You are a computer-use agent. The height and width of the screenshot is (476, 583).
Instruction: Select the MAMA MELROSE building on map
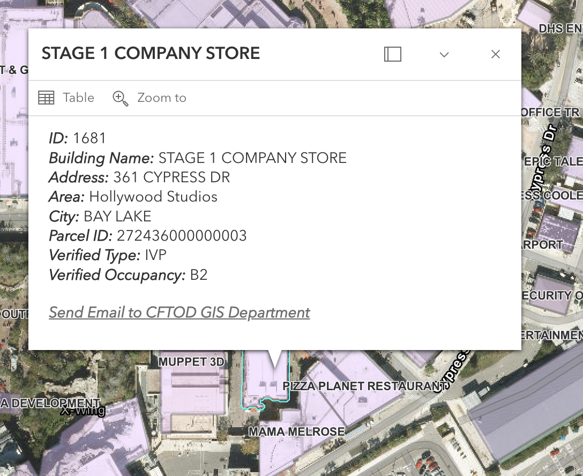296,432
